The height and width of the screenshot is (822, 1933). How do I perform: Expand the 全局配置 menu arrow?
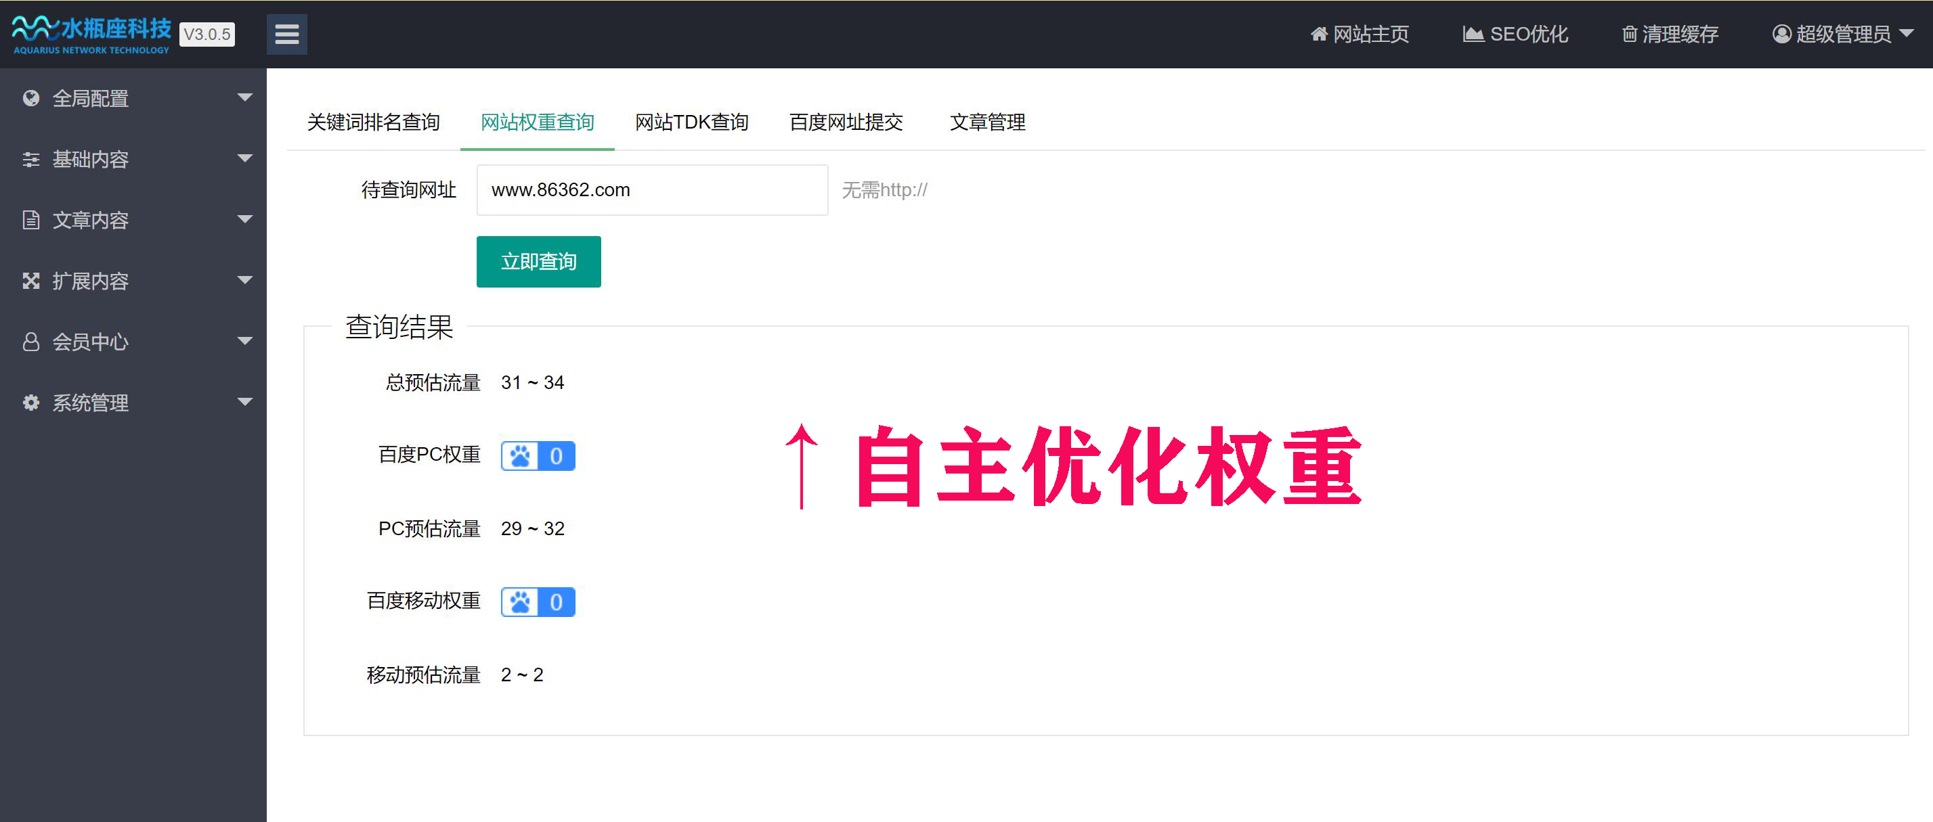tap(244, 97)
